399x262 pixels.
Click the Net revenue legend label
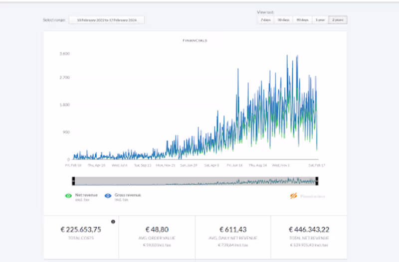click(x=86, y=196)
